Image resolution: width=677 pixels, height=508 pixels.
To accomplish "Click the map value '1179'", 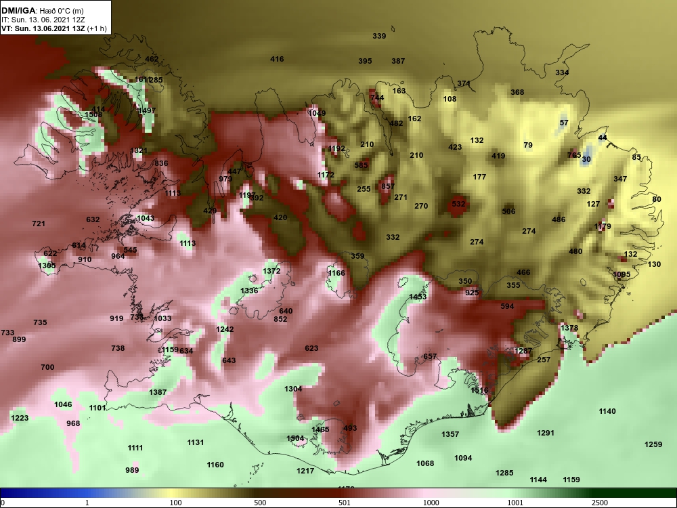I will point(603,226).
